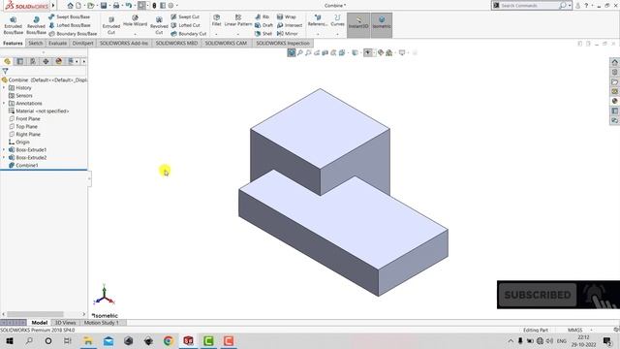Click the feature tree horizontal scrollbar
This screenshot has height=349, width=620.
35,314
